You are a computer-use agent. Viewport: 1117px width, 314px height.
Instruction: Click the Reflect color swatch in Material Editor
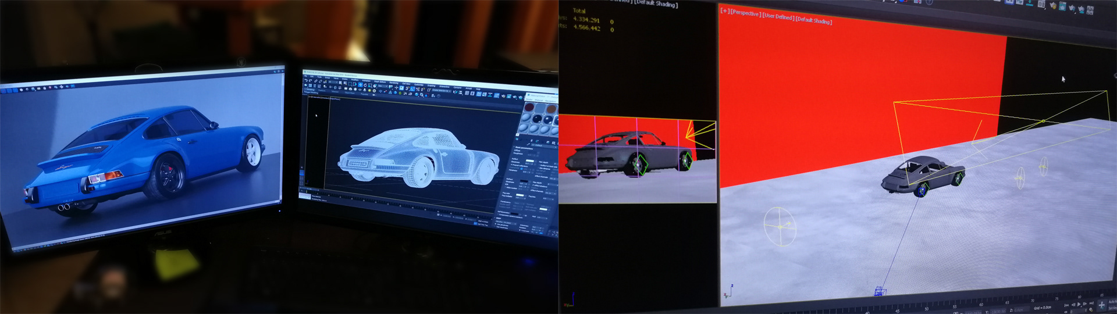point(530,161)
